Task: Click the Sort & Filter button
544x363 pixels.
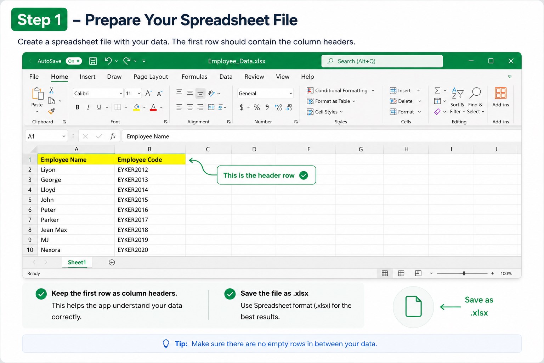Action: pos(457,101)
